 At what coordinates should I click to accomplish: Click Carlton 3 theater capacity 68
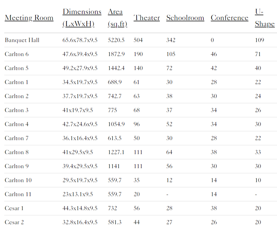[x=137, y=110]
